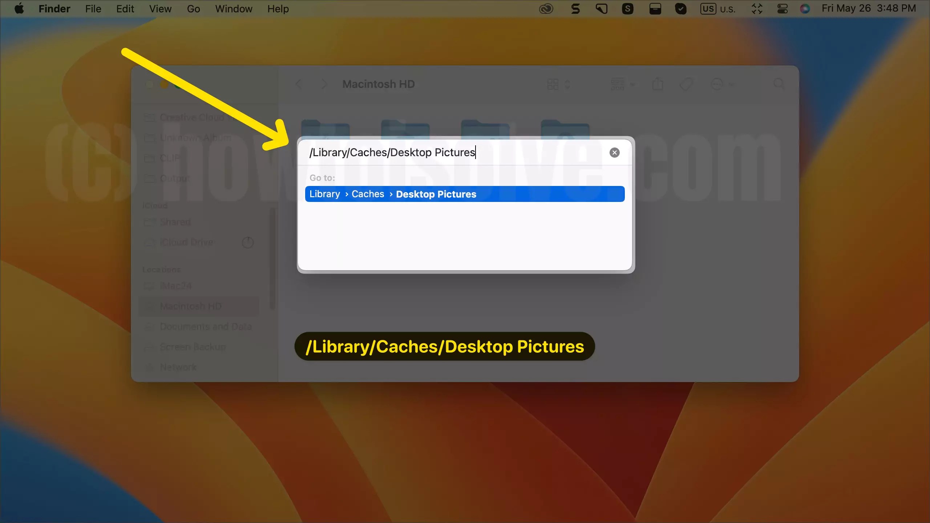This screenshot has height=523, width=930.
Task: Clear the path field with the X button
Action: [x=614, y=152]
